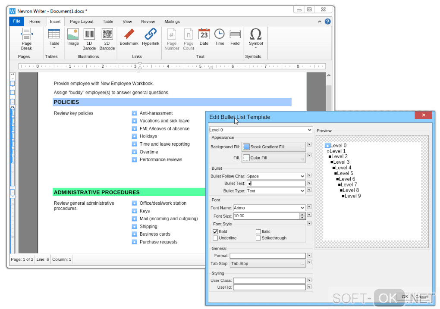Click the Page: 1 of 2 status entry
Image resolution: width=440 pixels, height=309 pixels.
pos(22,259)
